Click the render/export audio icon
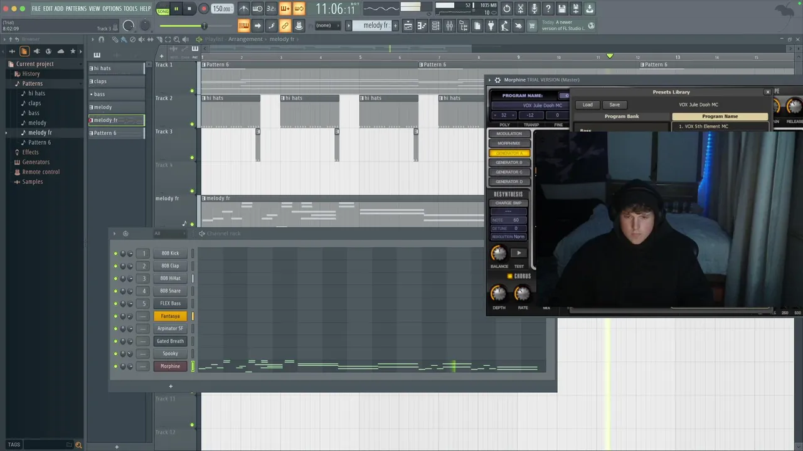The width and height of the screenshot is (803, 451). coord(576,9)
